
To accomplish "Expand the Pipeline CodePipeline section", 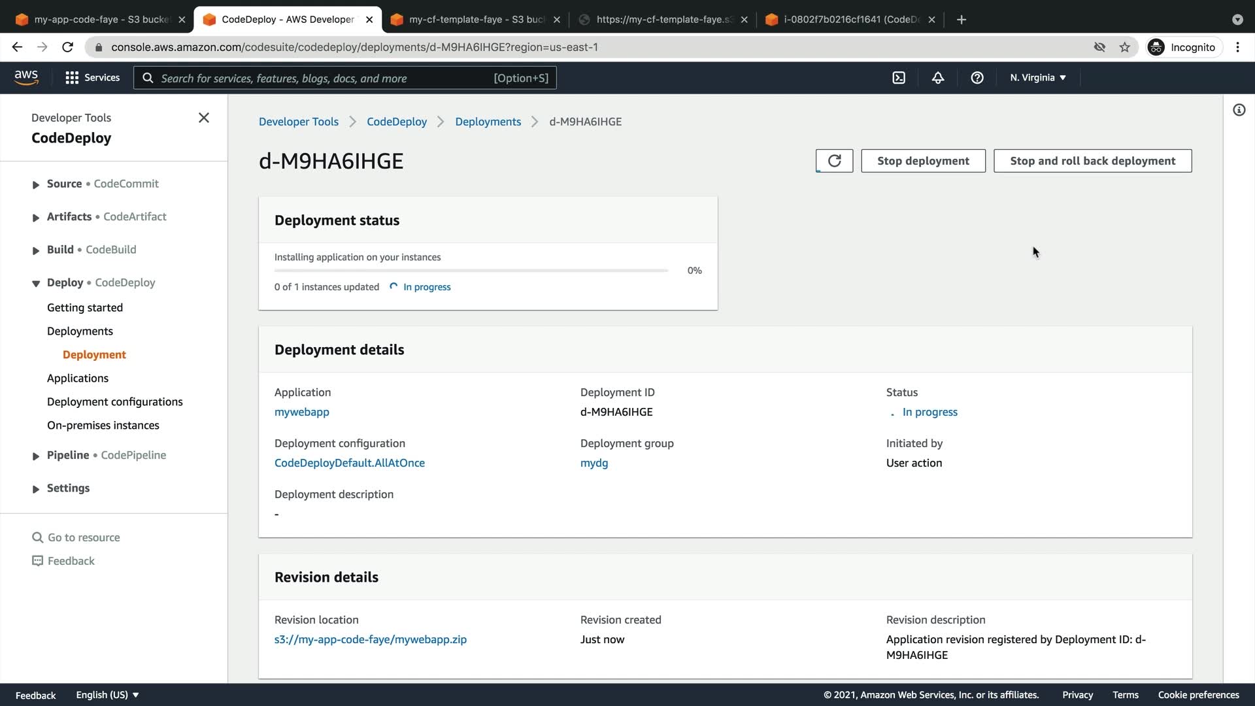I will click(36, 456).
